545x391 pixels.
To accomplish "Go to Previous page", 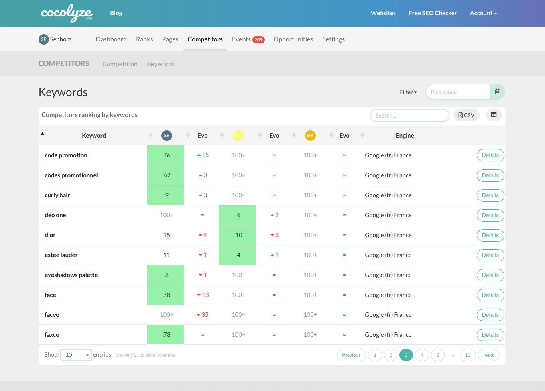I will (351, 355).
